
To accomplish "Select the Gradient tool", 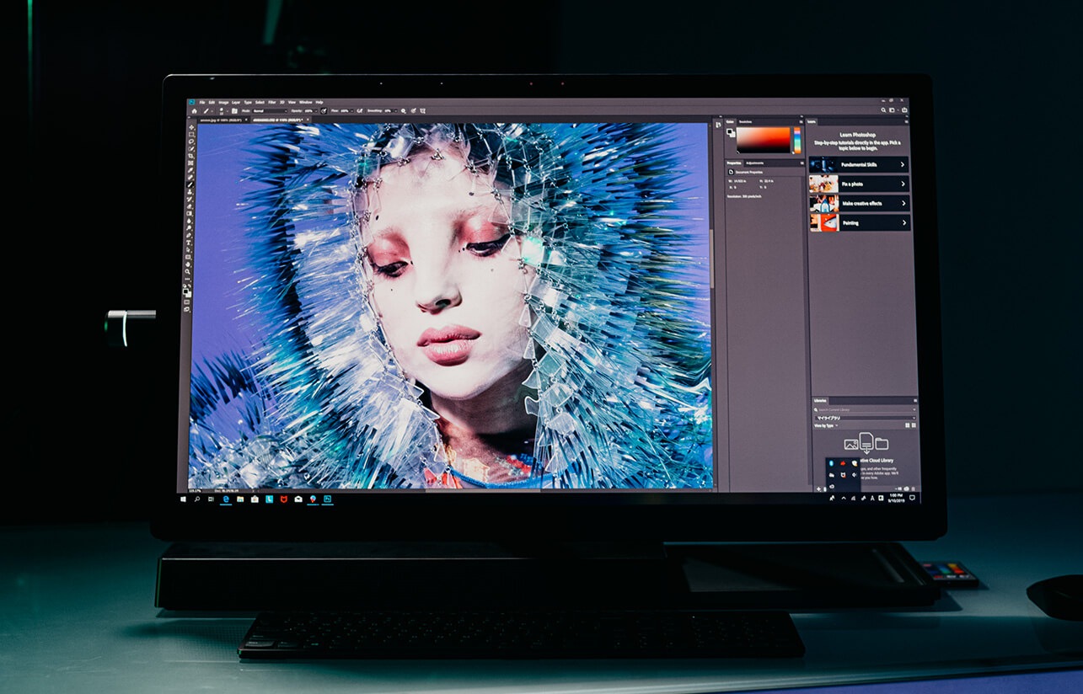I will click(x=190, y=214).
